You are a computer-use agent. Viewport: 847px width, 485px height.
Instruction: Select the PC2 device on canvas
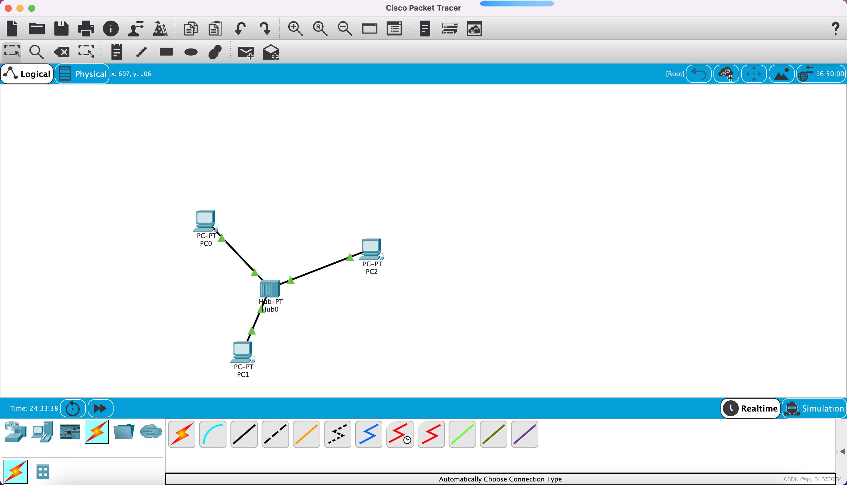371,249
